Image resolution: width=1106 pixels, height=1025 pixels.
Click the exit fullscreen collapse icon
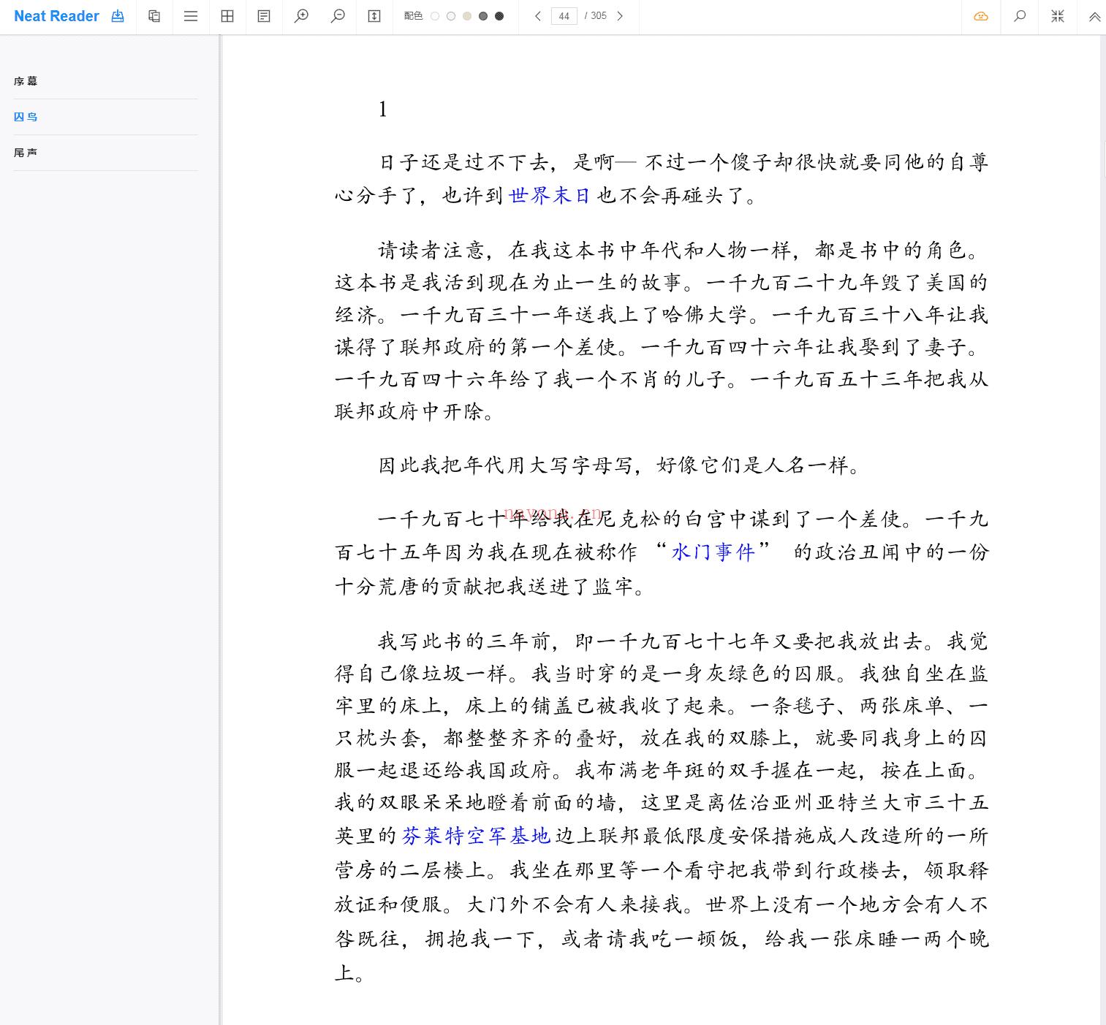1058,16
